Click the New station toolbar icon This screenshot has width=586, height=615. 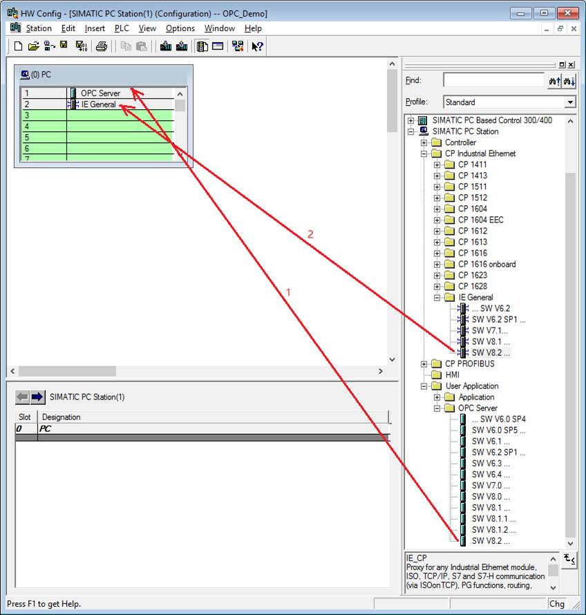tap(18, 46)
